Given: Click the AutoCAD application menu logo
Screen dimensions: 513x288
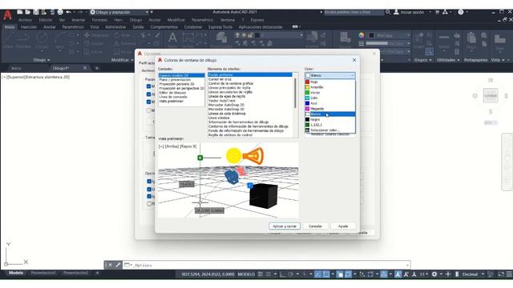Looking at the screenshot, I should coord(7,15).
